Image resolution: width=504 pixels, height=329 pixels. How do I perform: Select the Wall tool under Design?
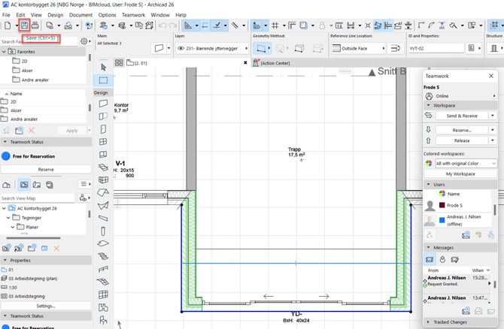pyautogui.click(x=104, y=104)
